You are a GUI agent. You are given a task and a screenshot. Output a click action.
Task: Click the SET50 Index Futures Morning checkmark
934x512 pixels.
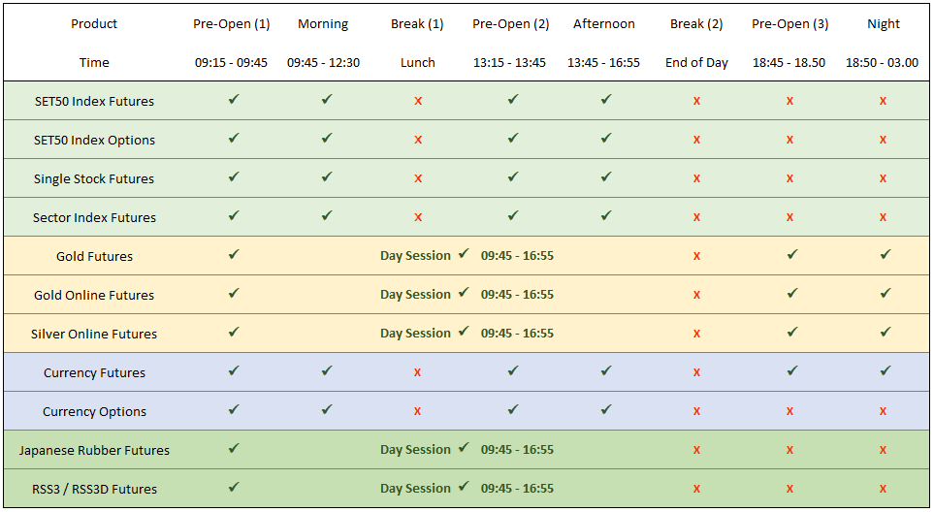pos(327,100)
